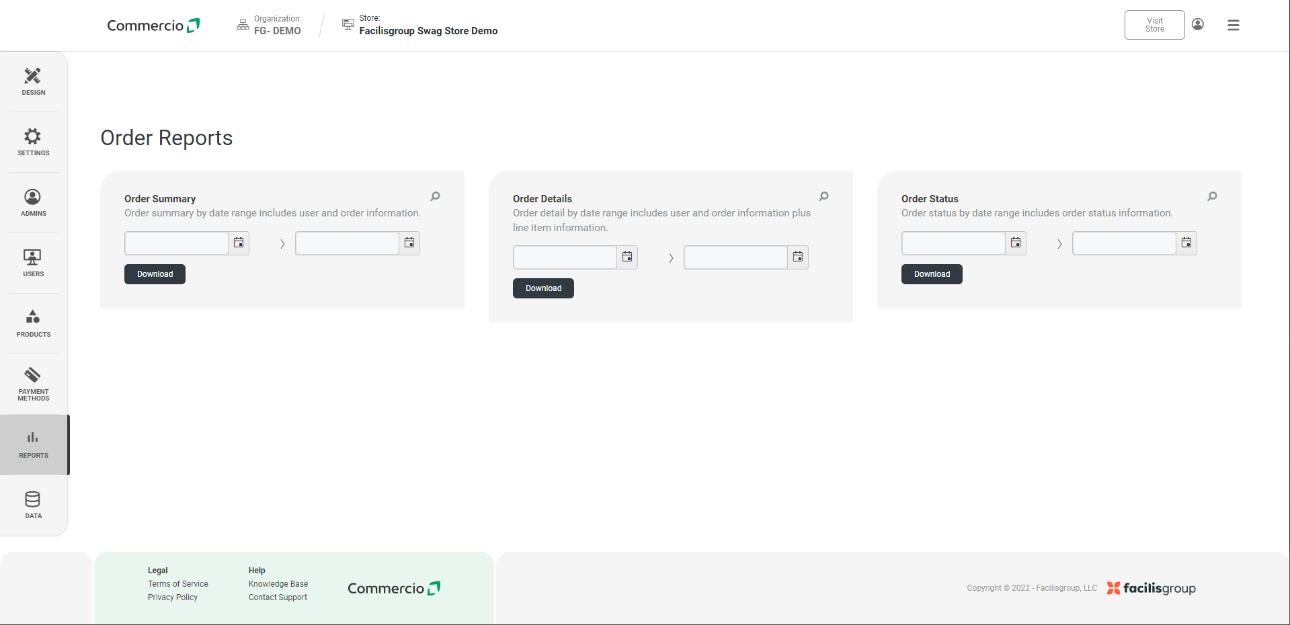The width and height of the screenshot is (1290, 625).
Task: Go to Admins in the sidebar
Action: point(34,203)
